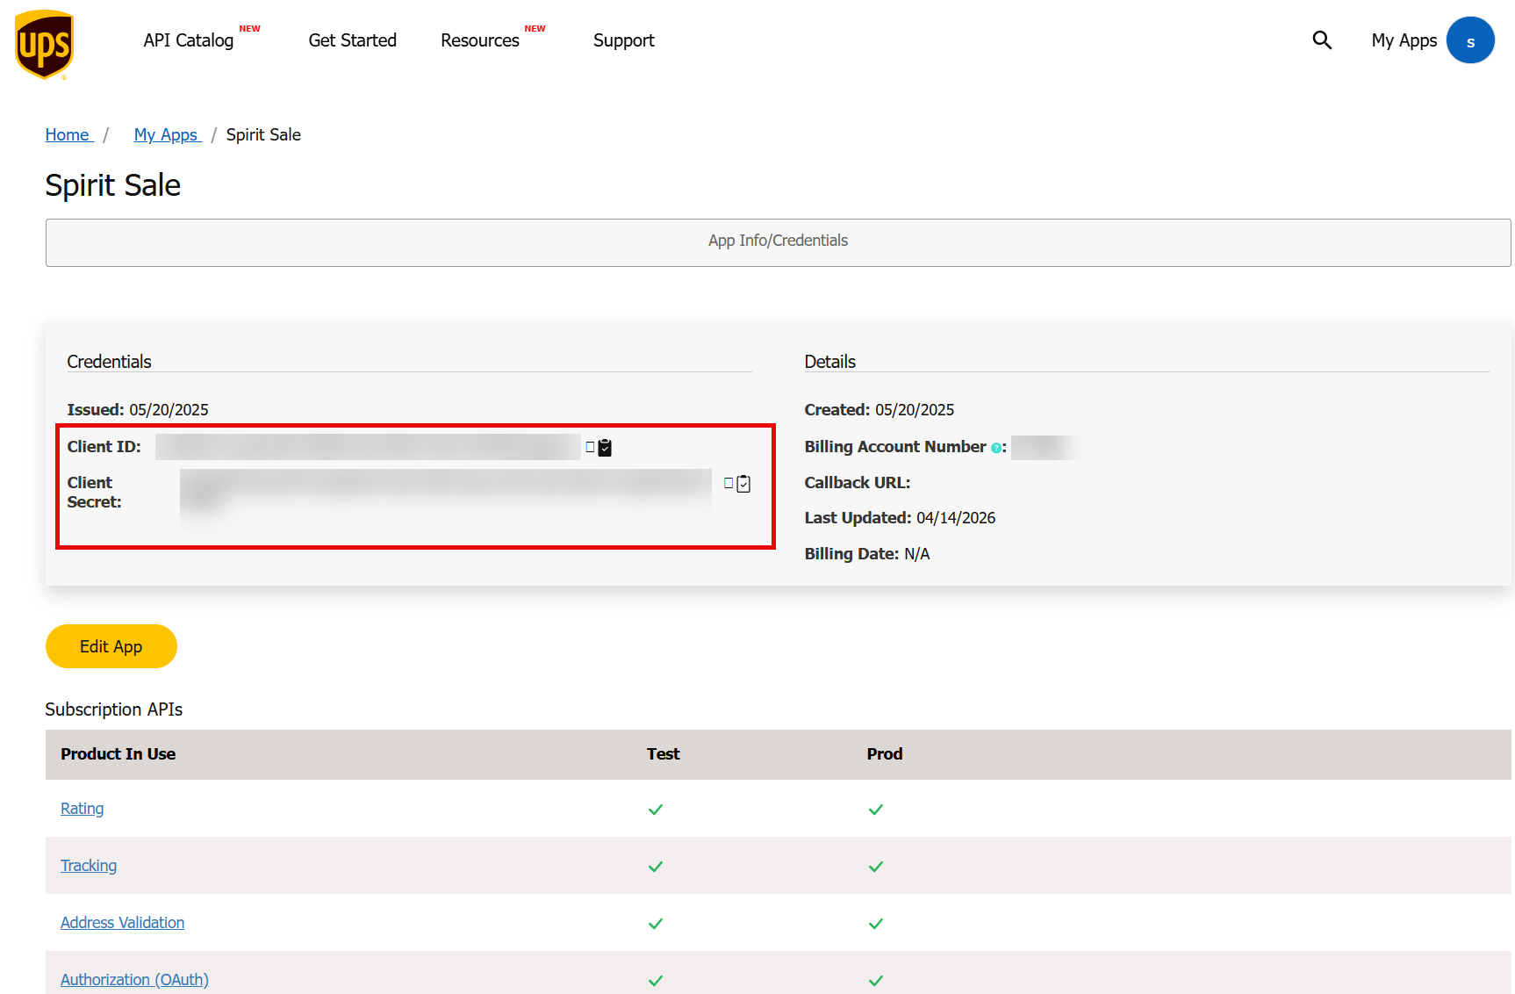1515x994 pixels.
Task: Open the Resources menu
Action: tap(480, 40)
